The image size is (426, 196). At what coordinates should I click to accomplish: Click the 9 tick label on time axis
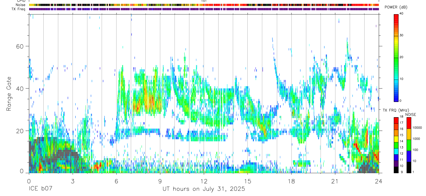click(x=160, y=181)
